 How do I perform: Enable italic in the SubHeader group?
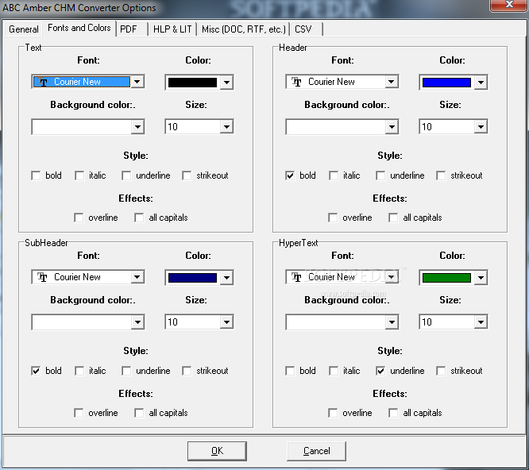click(x=79, y=371)
